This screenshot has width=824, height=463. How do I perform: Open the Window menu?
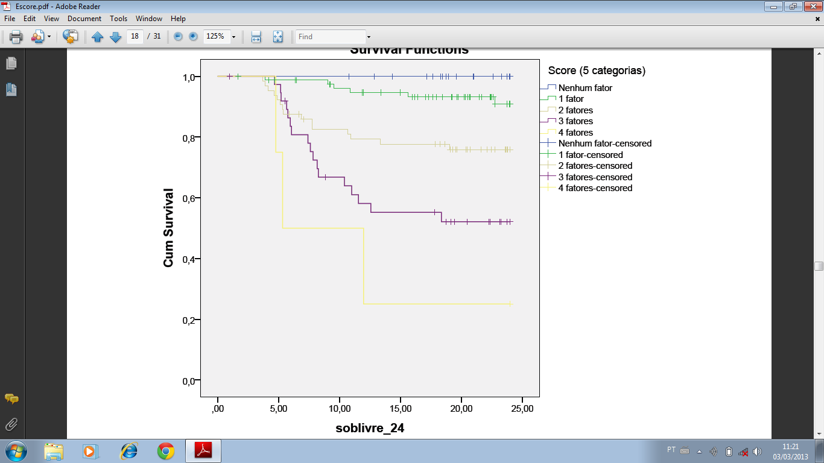tap(149, 19)
